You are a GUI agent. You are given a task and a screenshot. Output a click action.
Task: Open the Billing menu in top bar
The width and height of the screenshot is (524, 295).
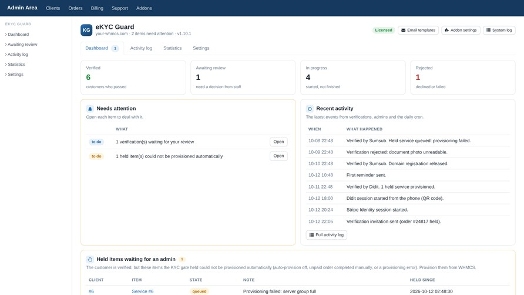tap(97, 8)
